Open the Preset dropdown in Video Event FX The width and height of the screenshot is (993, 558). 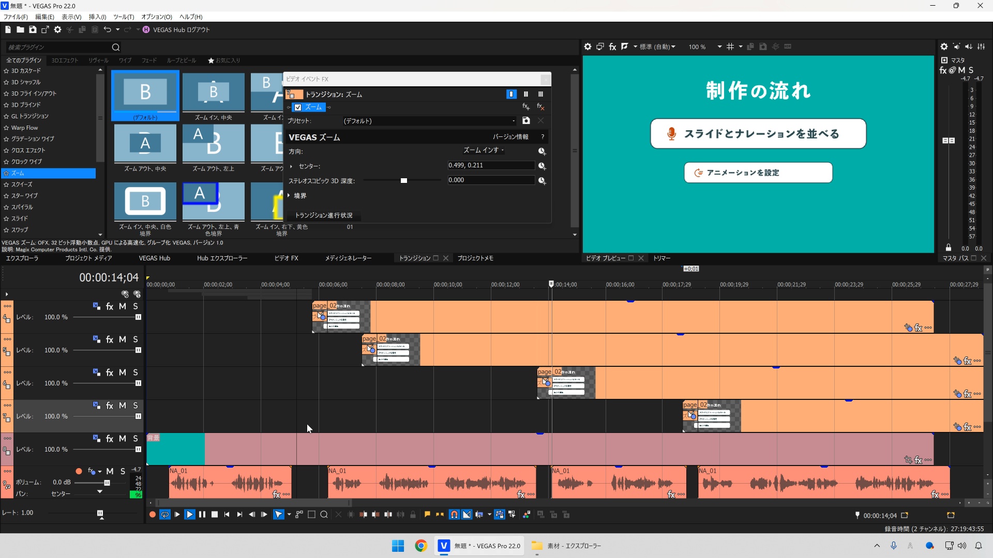tap(429, 121)
